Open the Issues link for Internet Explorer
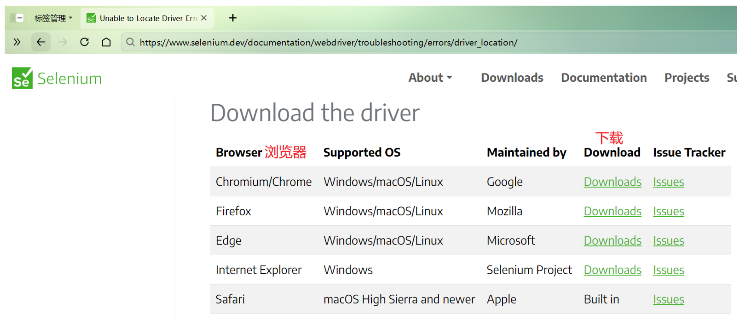The width and height of the screenshot is (742, 320). click(x=668, y=270)
